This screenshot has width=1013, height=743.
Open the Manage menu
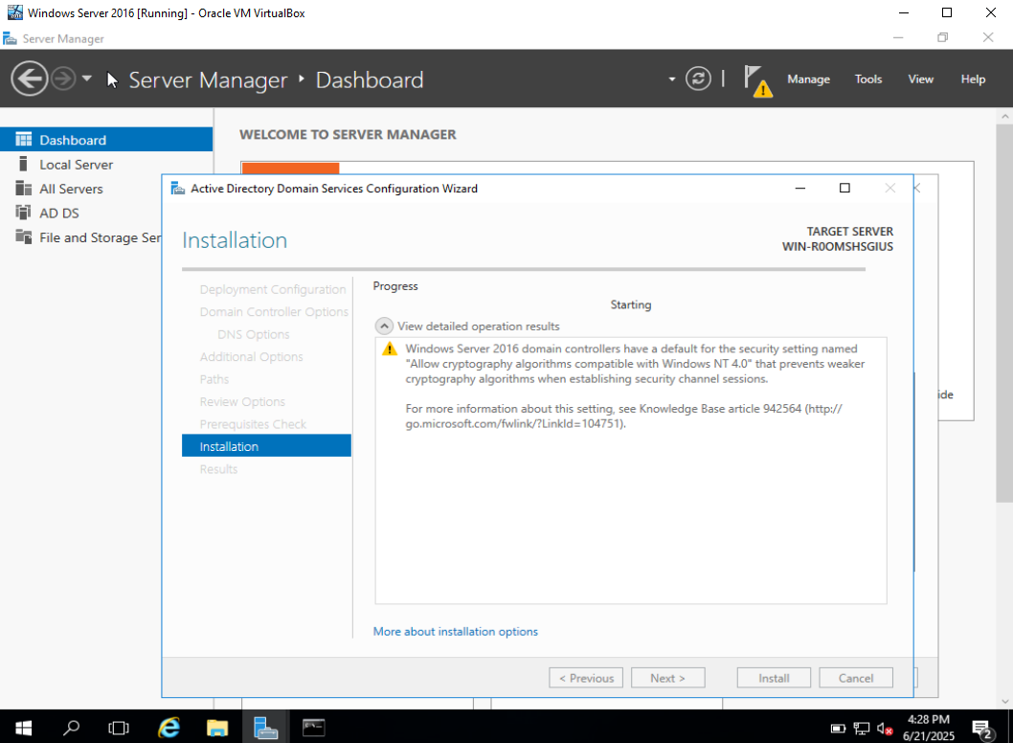pos(808,79)
